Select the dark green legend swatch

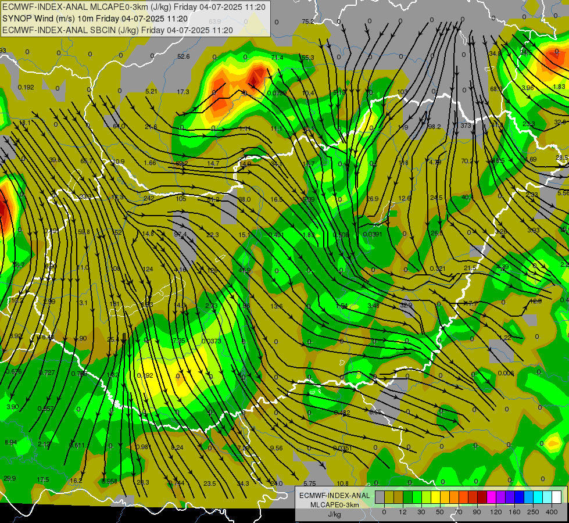[408, 497]
